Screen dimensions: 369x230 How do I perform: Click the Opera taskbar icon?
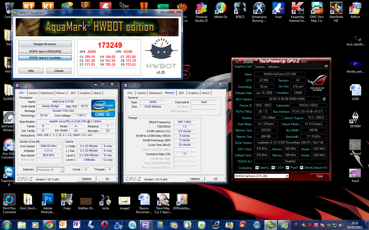(105, 225)
